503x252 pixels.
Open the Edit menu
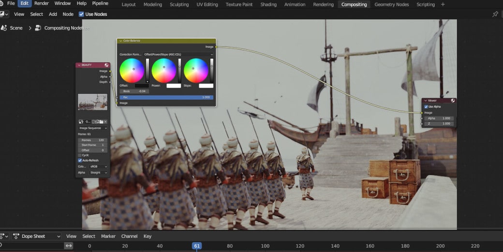(24, 3)
